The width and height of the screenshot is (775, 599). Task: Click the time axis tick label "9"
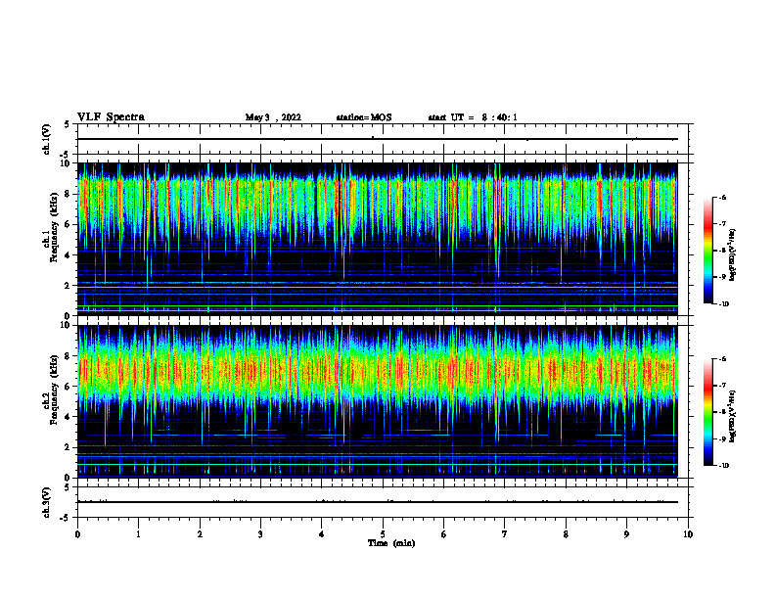point(626,534)
